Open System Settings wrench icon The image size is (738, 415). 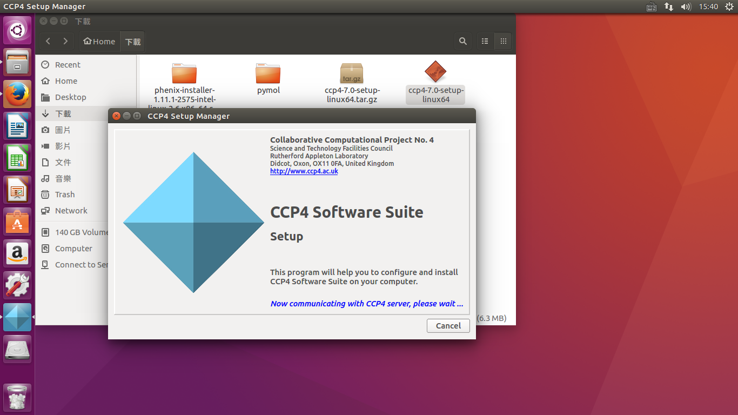pyautogui.click(x=17, y=285)
